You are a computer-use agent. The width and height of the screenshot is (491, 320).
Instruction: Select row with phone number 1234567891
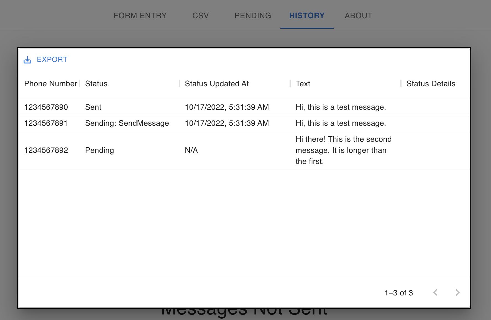click(x=46, y=123)
